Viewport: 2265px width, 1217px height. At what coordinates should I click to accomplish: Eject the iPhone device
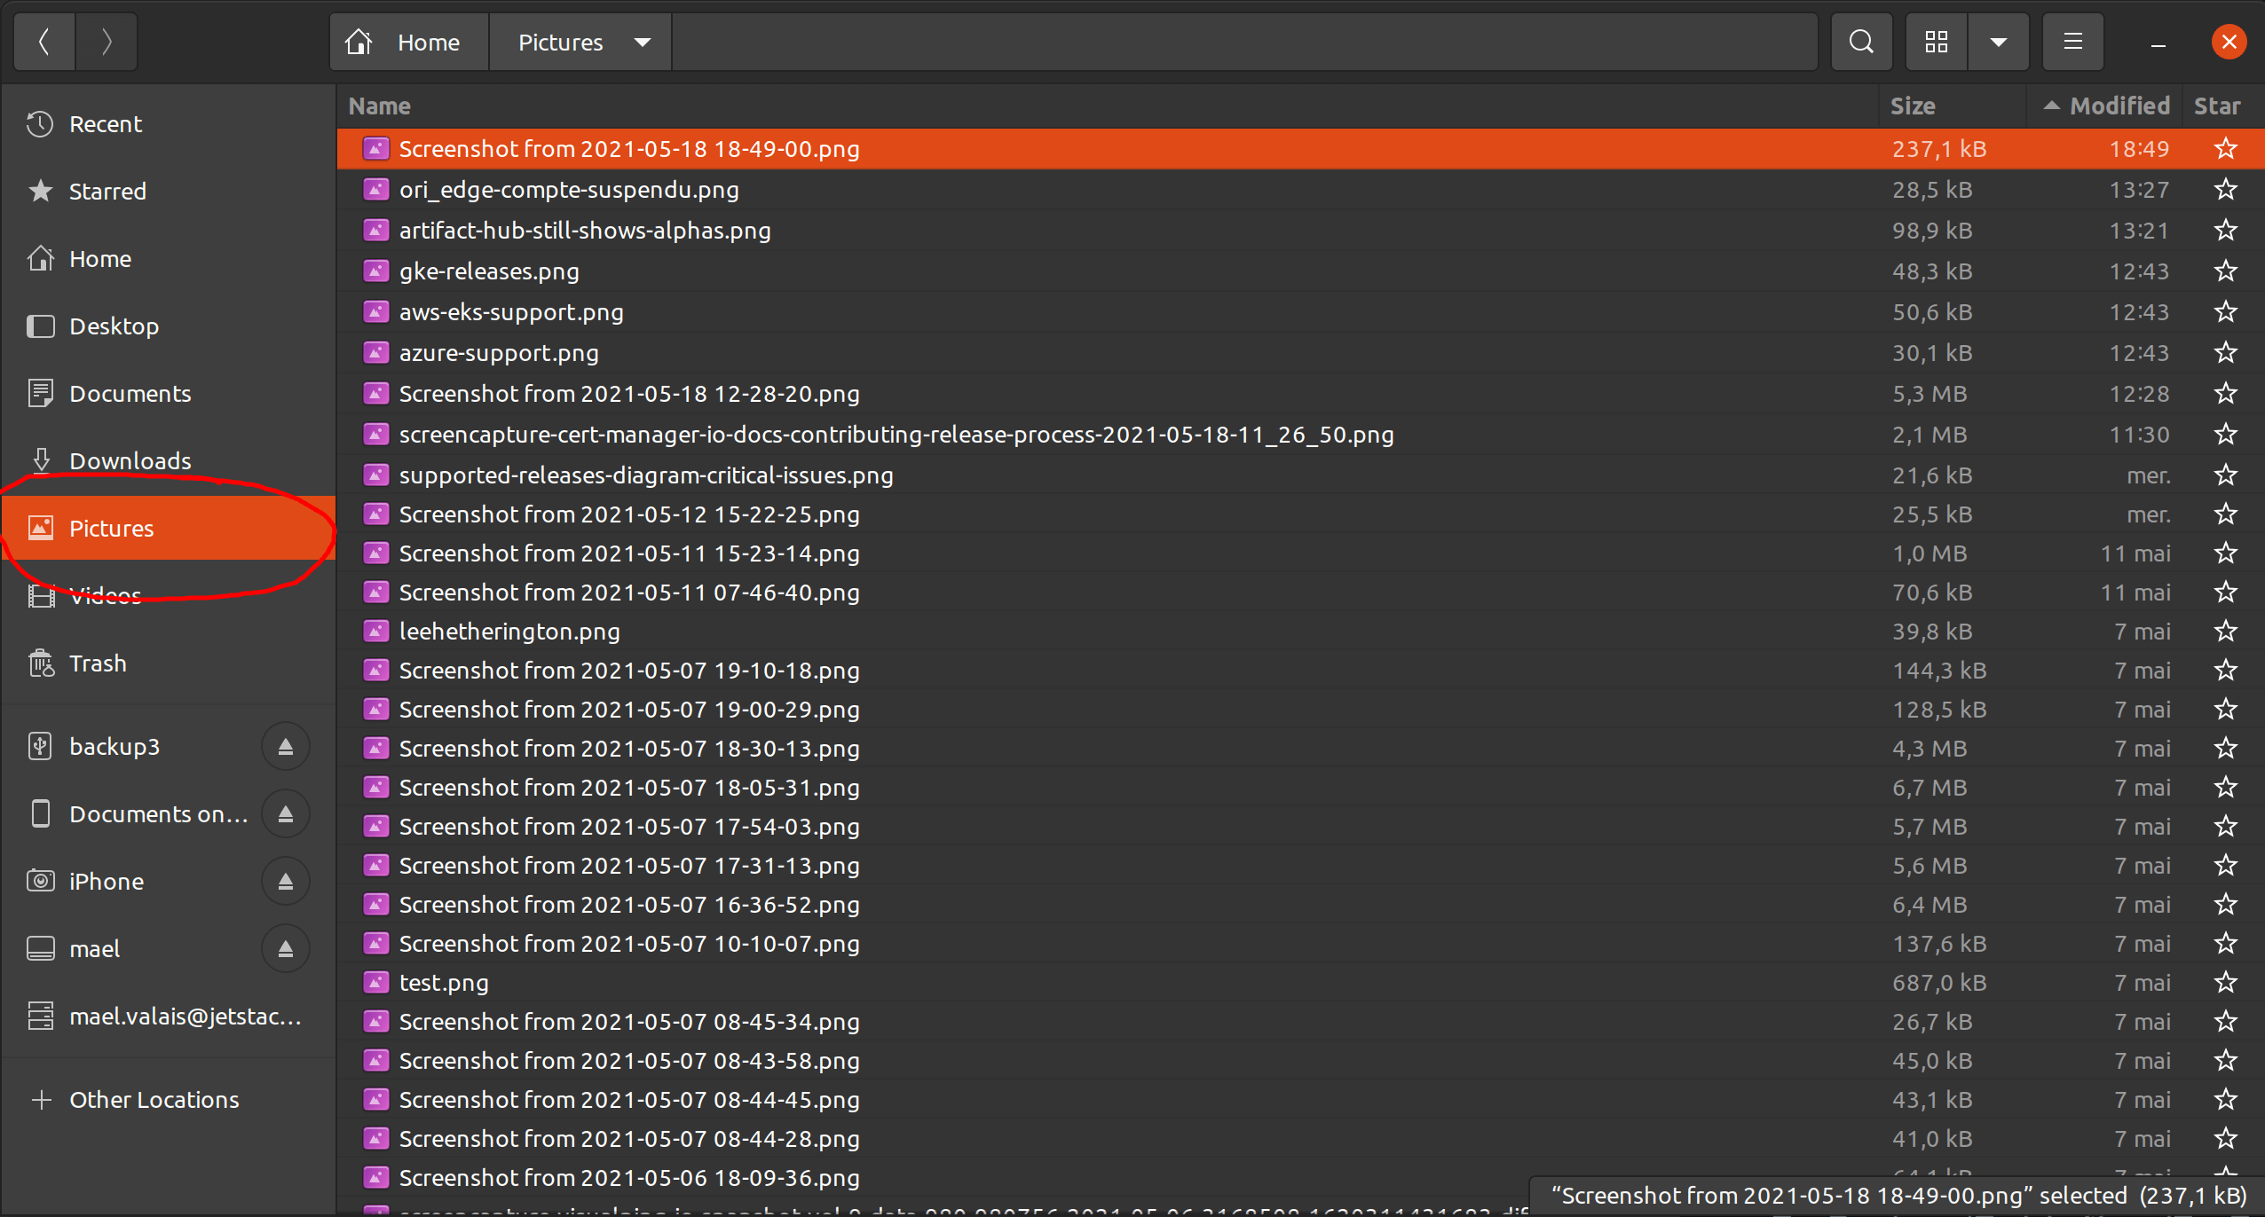coord(284,881)
